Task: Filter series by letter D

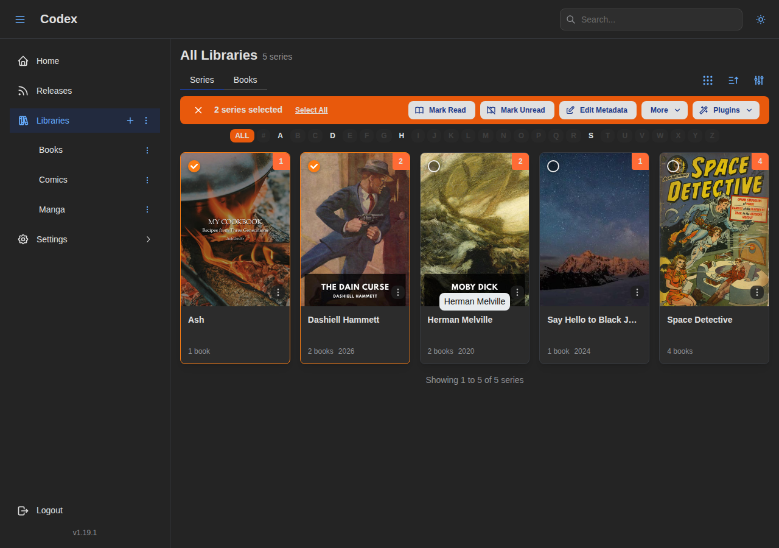Action: click(333, 136)
